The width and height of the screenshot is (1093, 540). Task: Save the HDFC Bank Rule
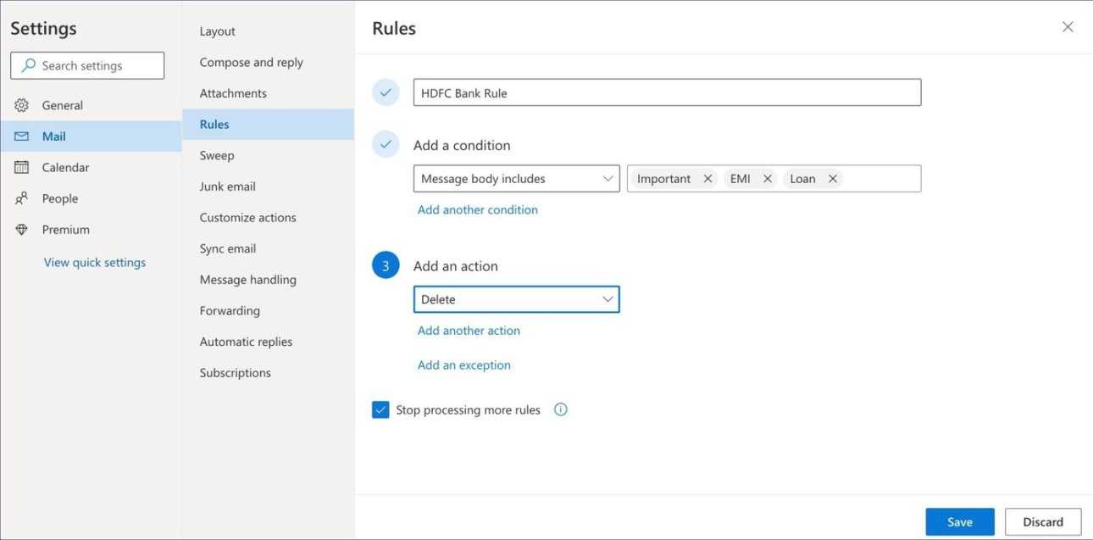(959, 522)
